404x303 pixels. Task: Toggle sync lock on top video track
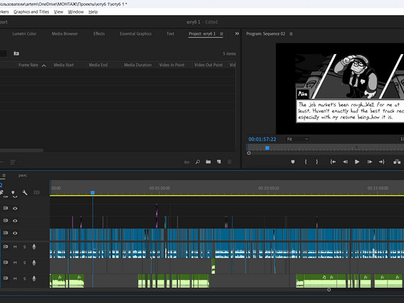pyautogui.click(x=6, y=208)
